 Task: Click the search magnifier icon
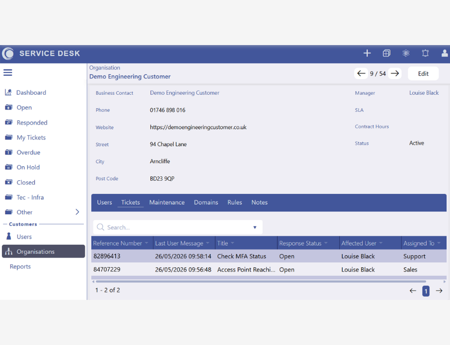100,227
